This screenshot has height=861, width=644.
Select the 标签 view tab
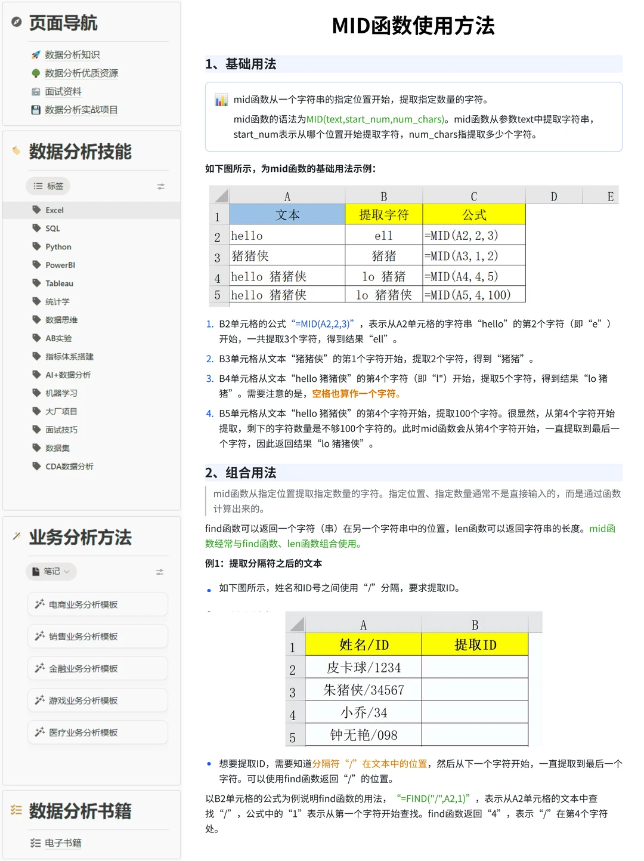point(48,186)
